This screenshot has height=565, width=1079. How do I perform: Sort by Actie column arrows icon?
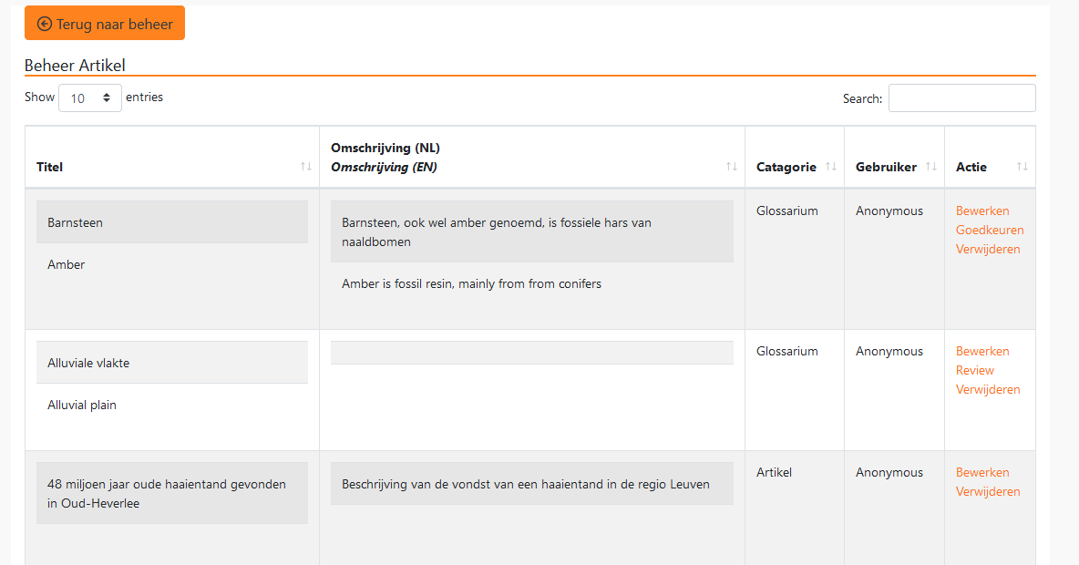(1022, 167)
